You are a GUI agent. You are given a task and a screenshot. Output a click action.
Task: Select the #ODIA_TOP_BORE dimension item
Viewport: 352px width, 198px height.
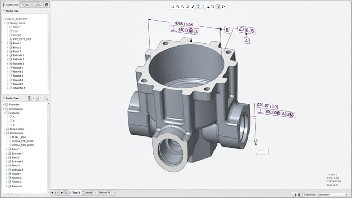(x=23, y=141)
